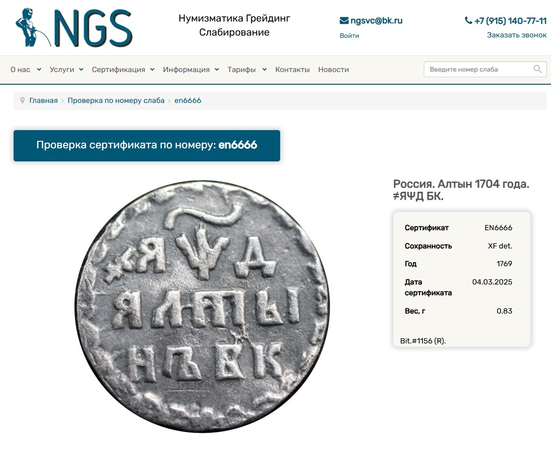Open the Контакты menu item

click(292, 70)
